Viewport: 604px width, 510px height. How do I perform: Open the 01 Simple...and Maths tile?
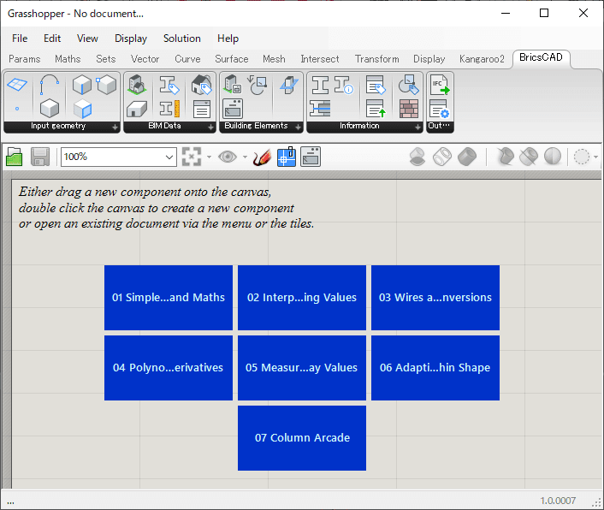tap(169, 298)
